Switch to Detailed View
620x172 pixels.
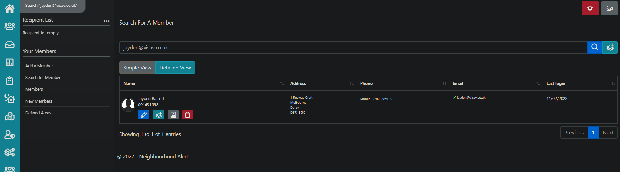click(x=175, y=68)
